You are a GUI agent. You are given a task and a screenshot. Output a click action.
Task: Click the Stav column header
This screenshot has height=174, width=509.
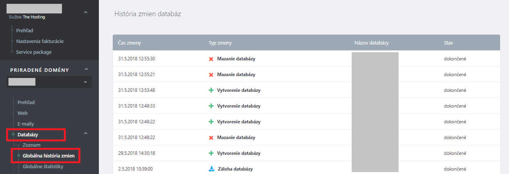pos(448,43)
